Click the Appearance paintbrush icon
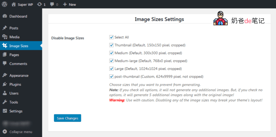 pyautogui.click(x=5, y=75)
